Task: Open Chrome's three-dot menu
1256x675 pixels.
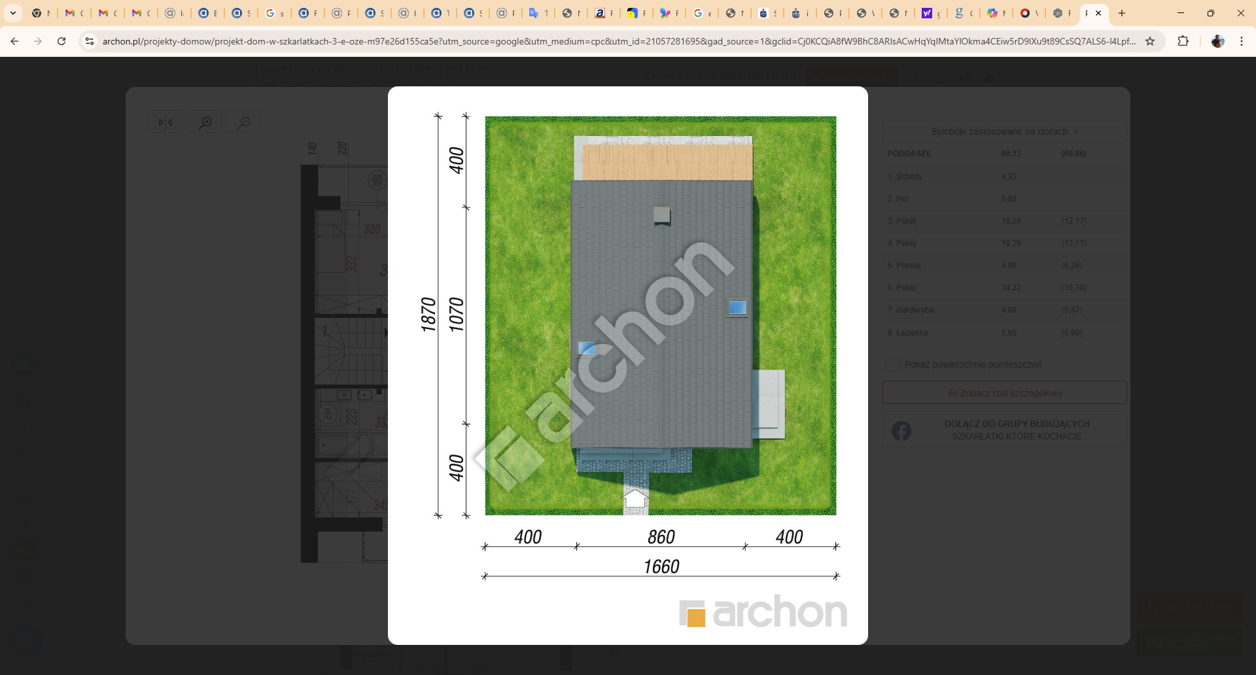Action: tap(1242, 41)
